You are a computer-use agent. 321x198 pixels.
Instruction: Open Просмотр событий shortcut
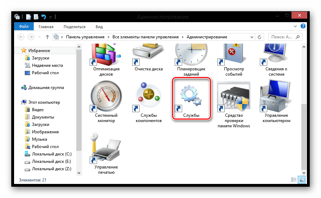tap(234, 58)
